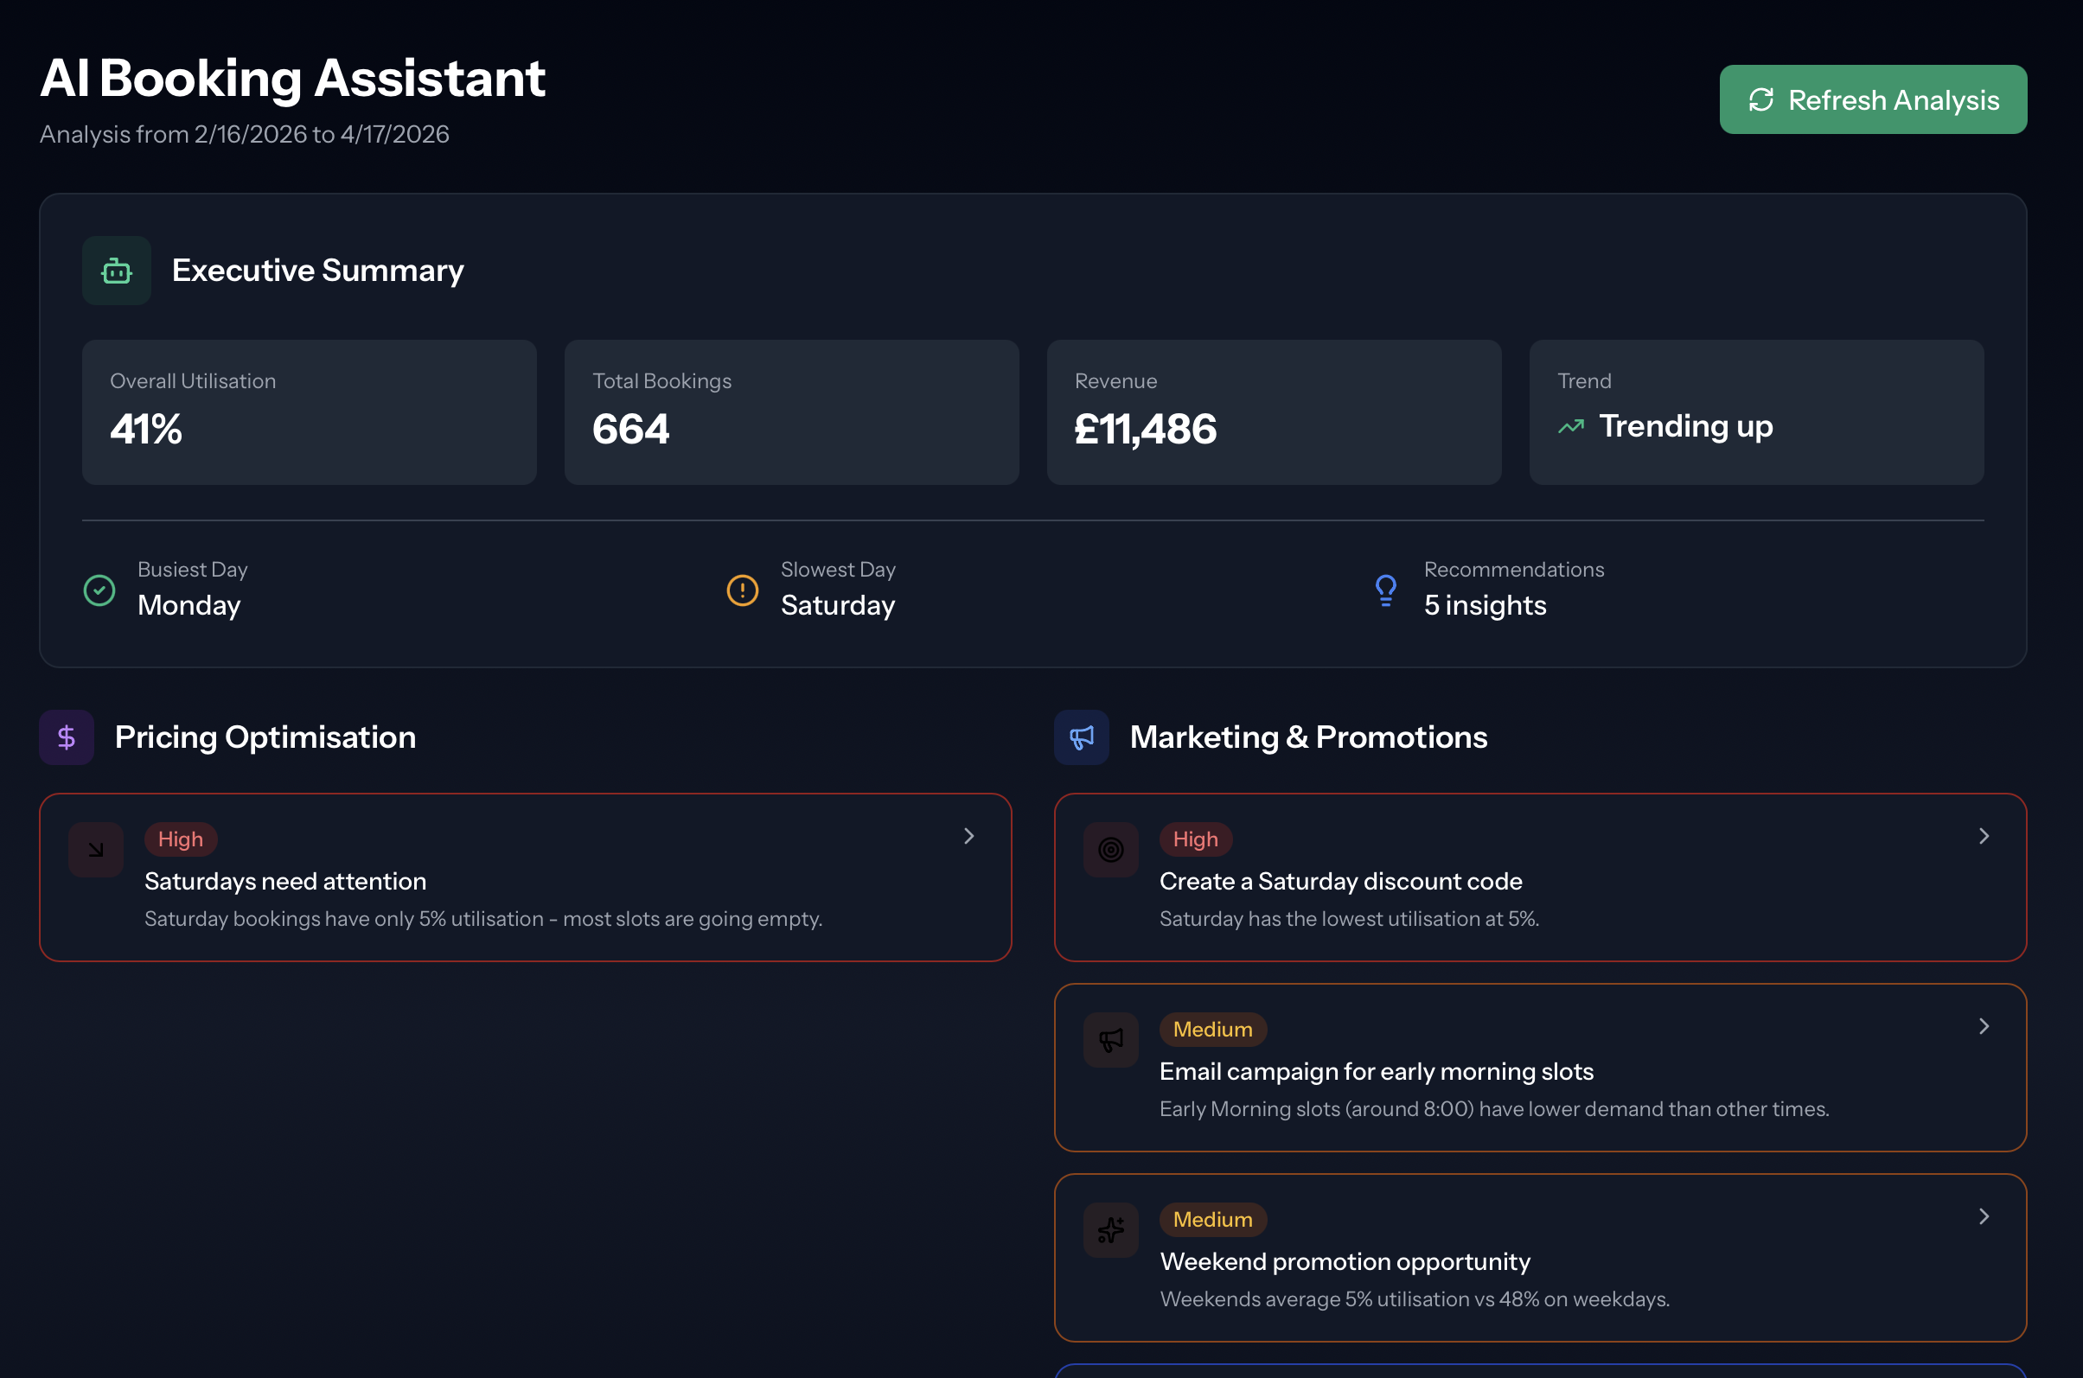2083x1378 pixels.
Task: Click the down-arrow icon on Saturdays need attention
Action: [x=96, y=850]
